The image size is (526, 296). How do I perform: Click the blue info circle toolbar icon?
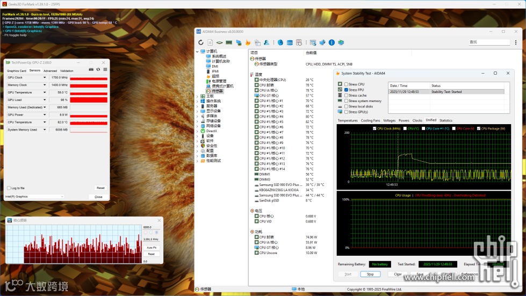[332, 42]
